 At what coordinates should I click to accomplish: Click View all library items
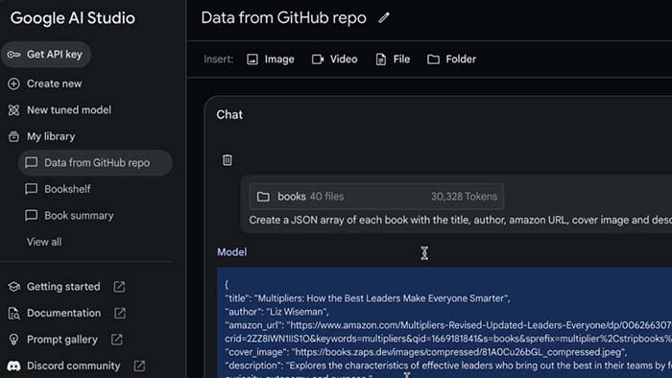coord(44,242)
